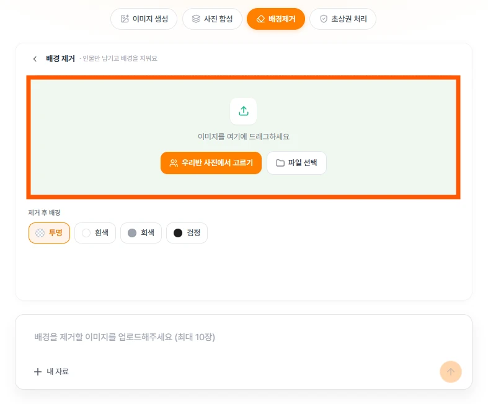Click the plus icon next to 내 자료
This screenshot has width=488, height=404.
(x=38, y=371)
